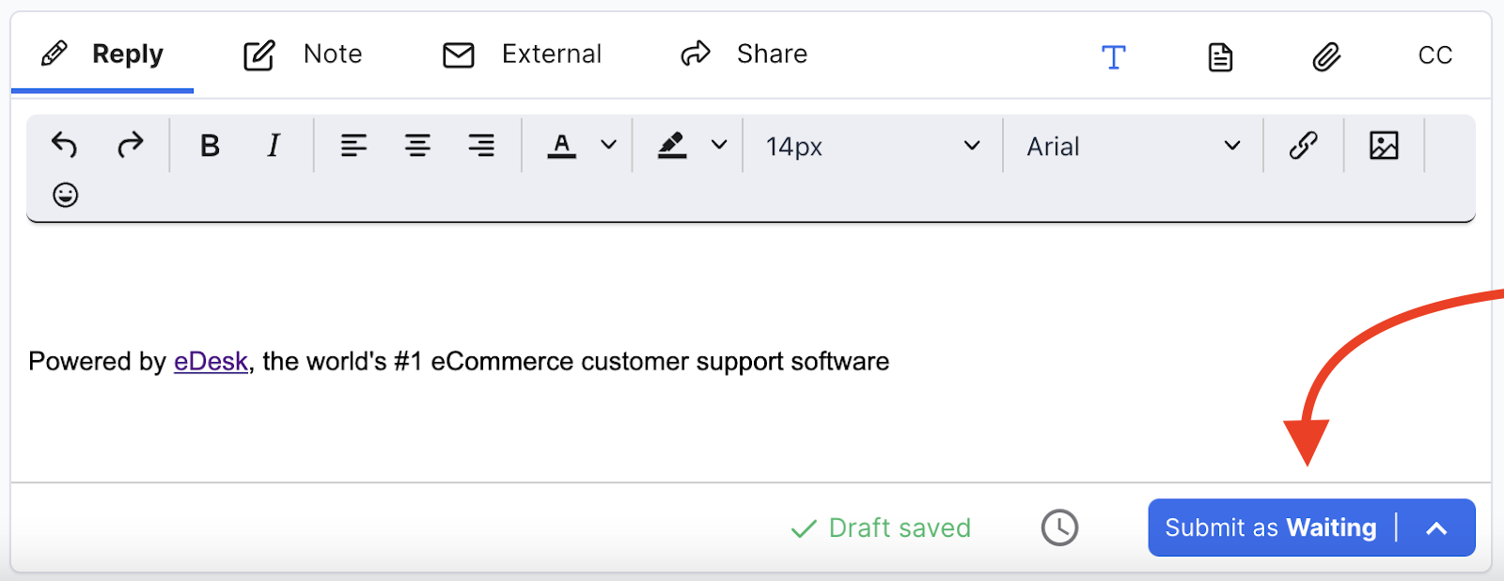Undo the last edit
Viewport: 1504px width, 581px height.
click(x=64, y=146)
